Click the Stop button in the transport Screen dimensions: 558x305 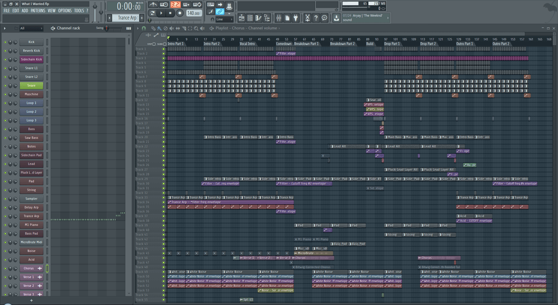[170, 13]
